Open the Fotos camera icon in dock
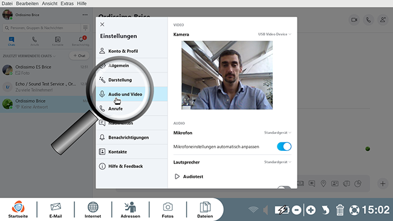This screenshot has width=393, height=221. coord(167,209)
